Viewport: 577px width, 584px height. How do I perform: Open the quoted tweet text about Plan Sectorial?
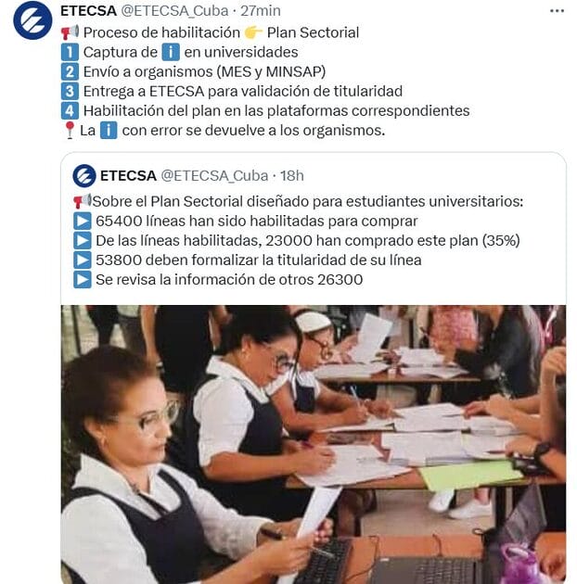tap(298, 240)
